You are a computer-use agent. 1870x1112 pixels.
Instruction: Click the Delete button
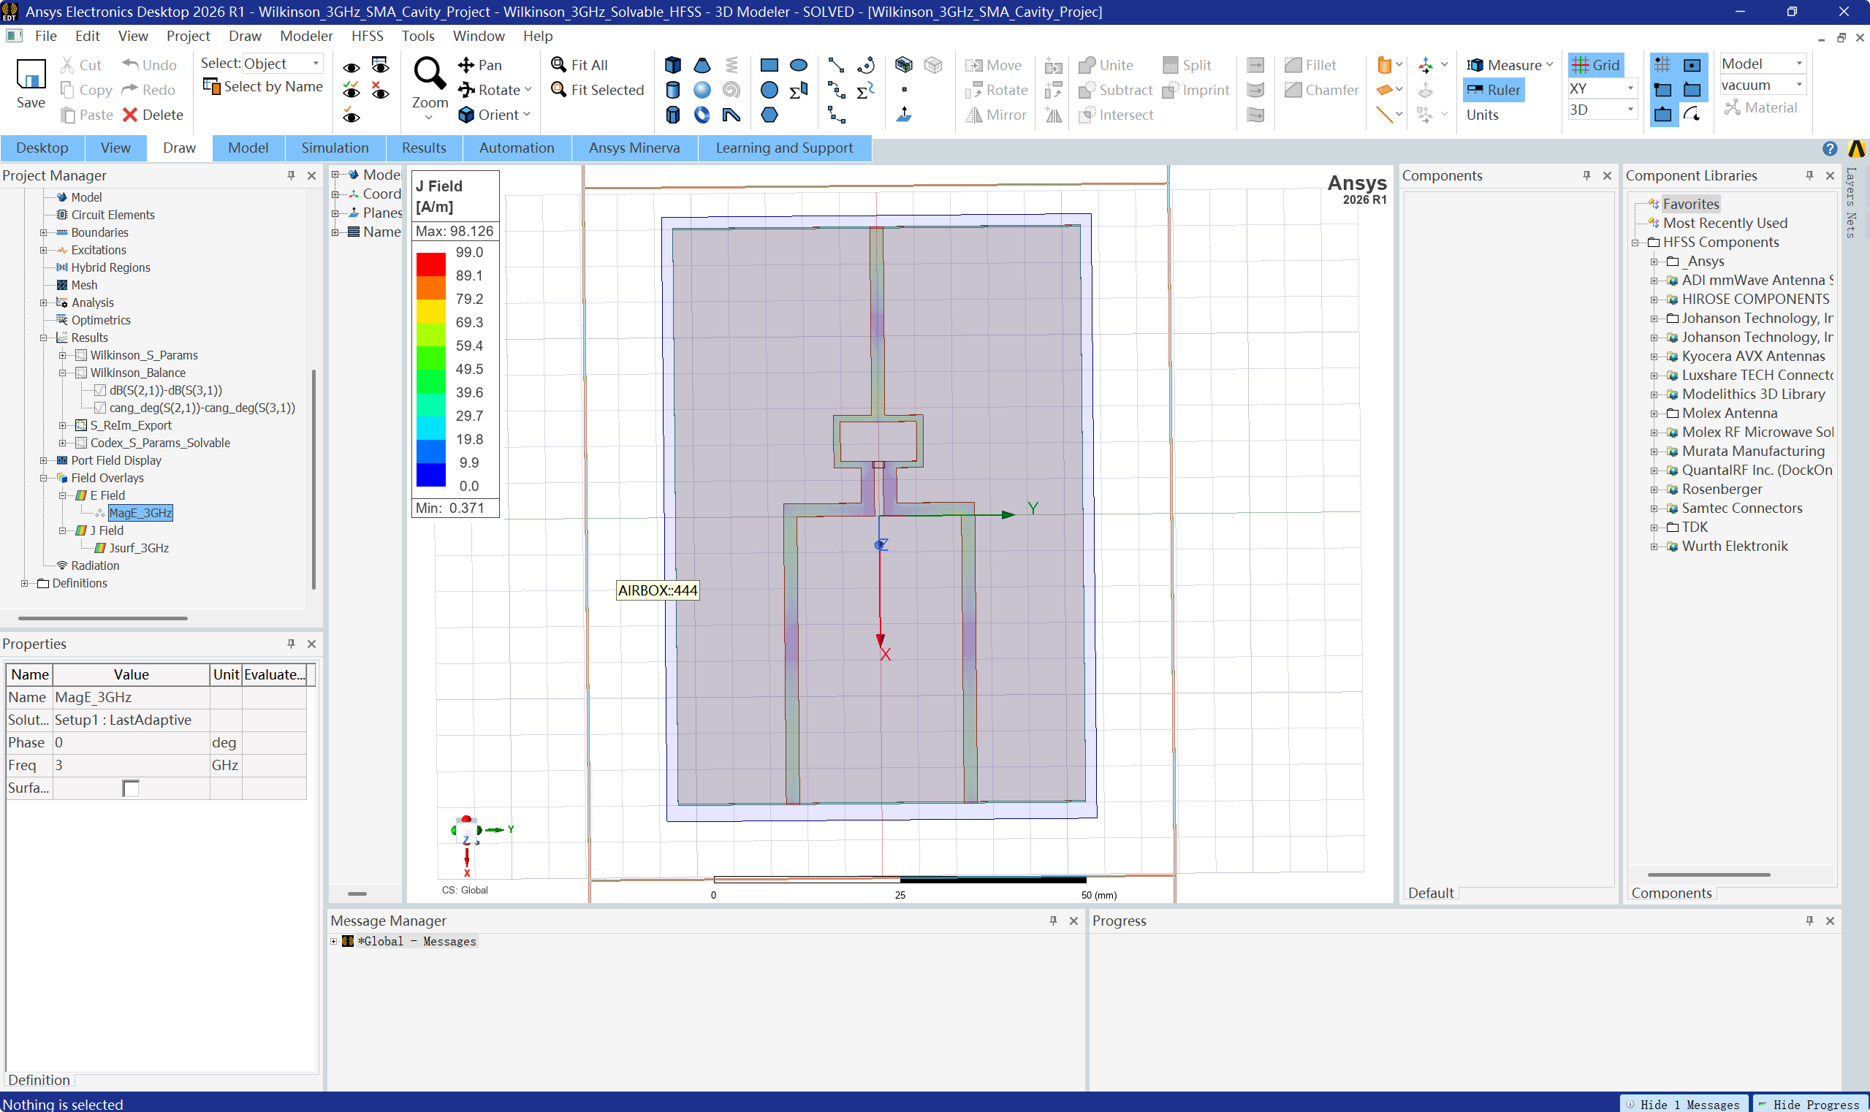coord(153,115)
